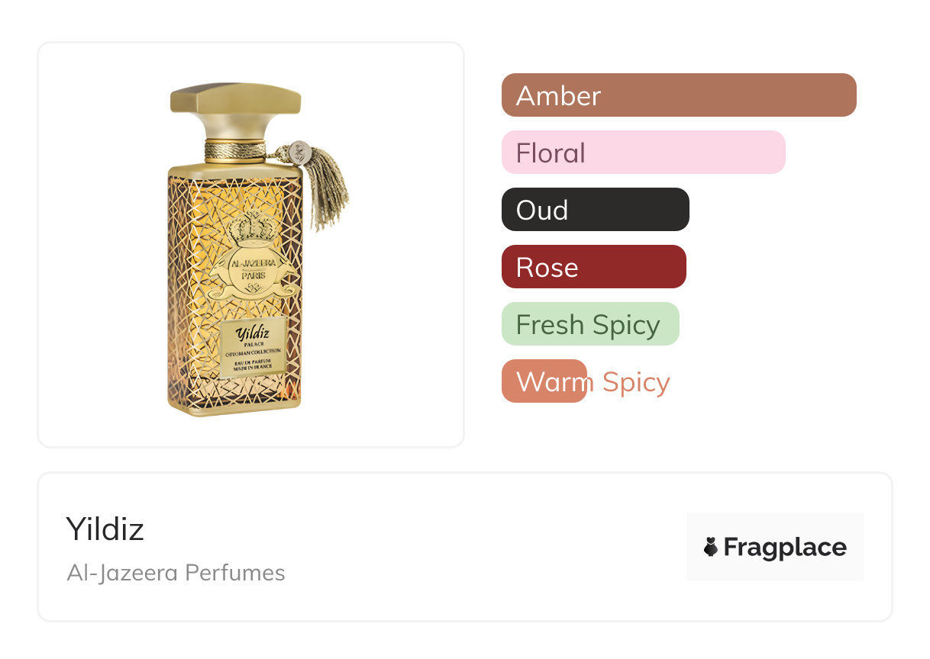The width and height of the screenshot is (930, 659).
Task: Select the Amber accord bar
Action: coord(678,95)
